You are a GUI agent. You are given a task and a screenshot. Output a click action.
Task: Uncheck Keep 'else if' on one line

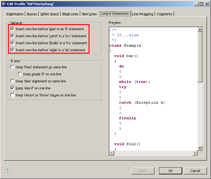[13, 88]
